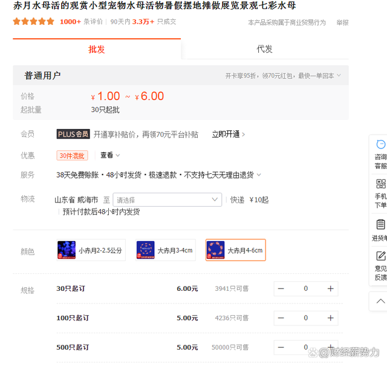Click the 快递 ¥10起 shipping fee text
The height and width of the screenshot is (366, 387).
[249, 200]
